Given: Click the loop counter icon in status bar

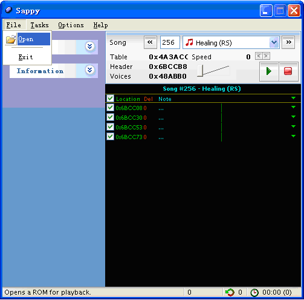Looking at the screenshot, I should [230, 292].
